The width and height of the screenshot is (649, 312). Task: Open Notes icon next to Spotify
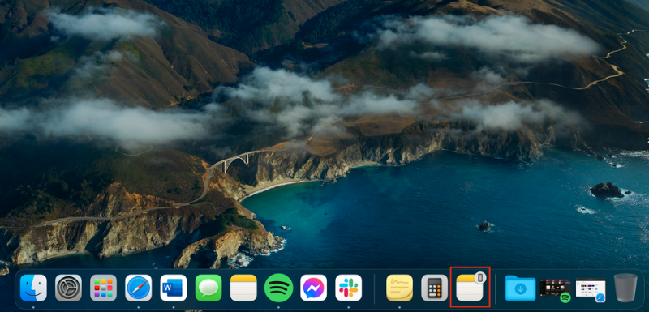coord(243,288)
